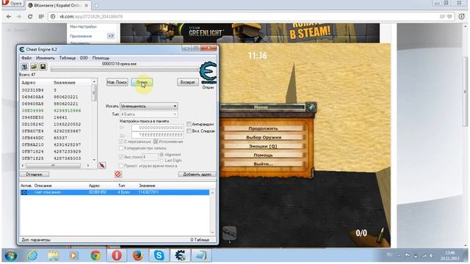
Task: Click the Возврат undo scan button
Action: tap(188, 82)
